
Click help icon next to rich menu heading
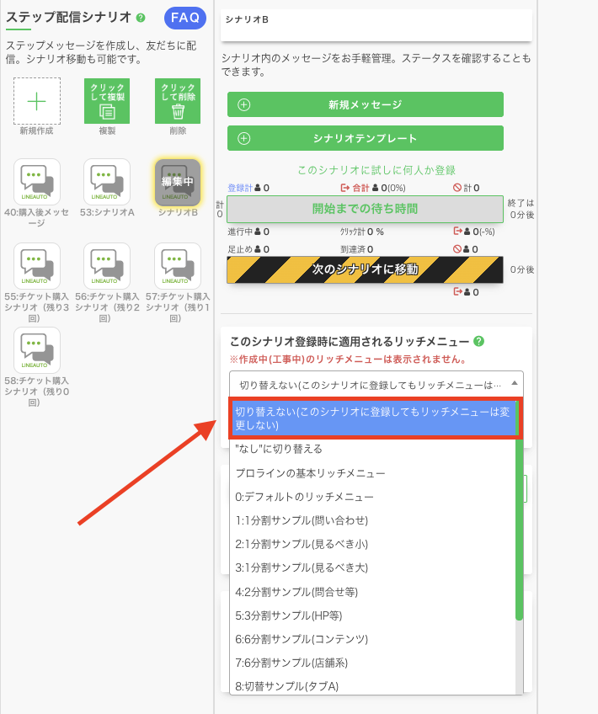coord(478,341)
